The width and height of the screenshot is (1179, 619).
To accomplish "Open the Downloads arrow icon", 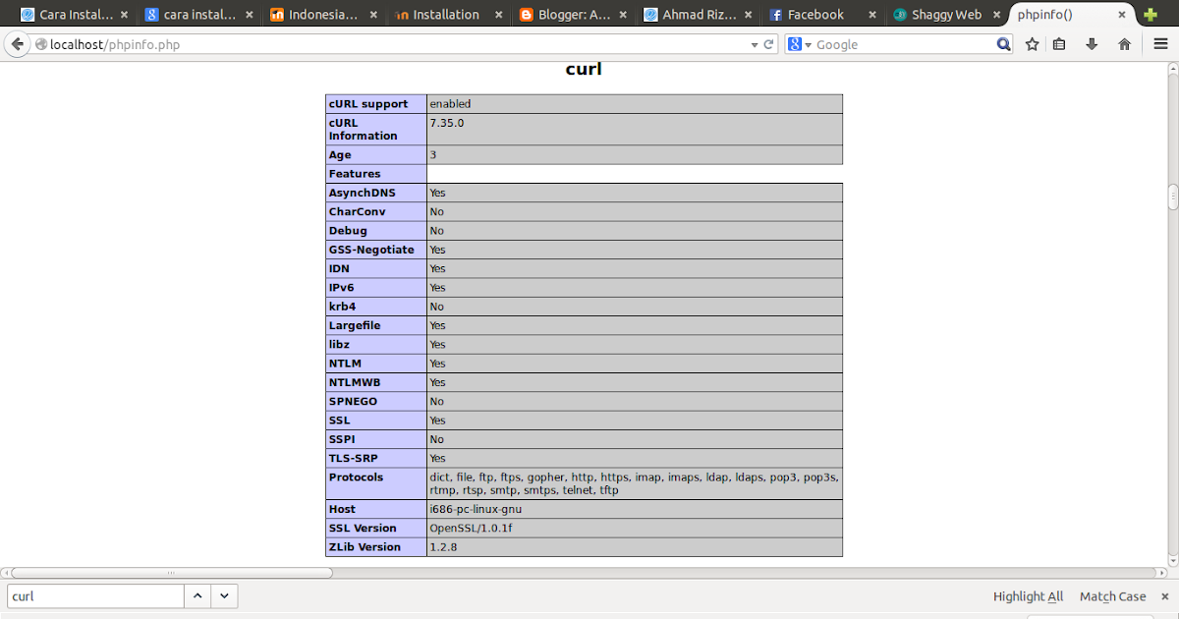I will click(1091, 43).
